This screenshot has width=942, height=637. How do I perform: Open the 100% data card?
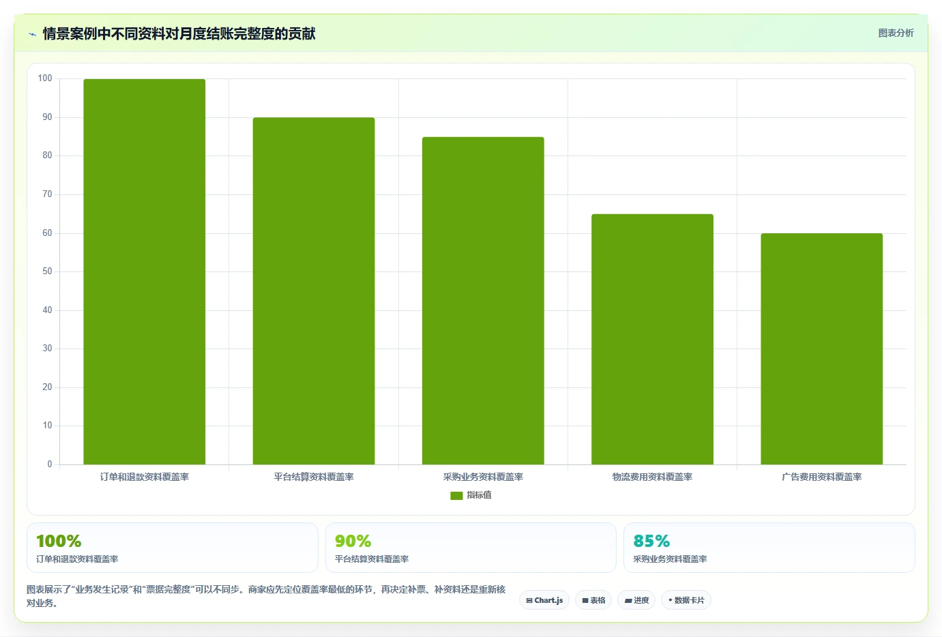click(x=173, y=548)
